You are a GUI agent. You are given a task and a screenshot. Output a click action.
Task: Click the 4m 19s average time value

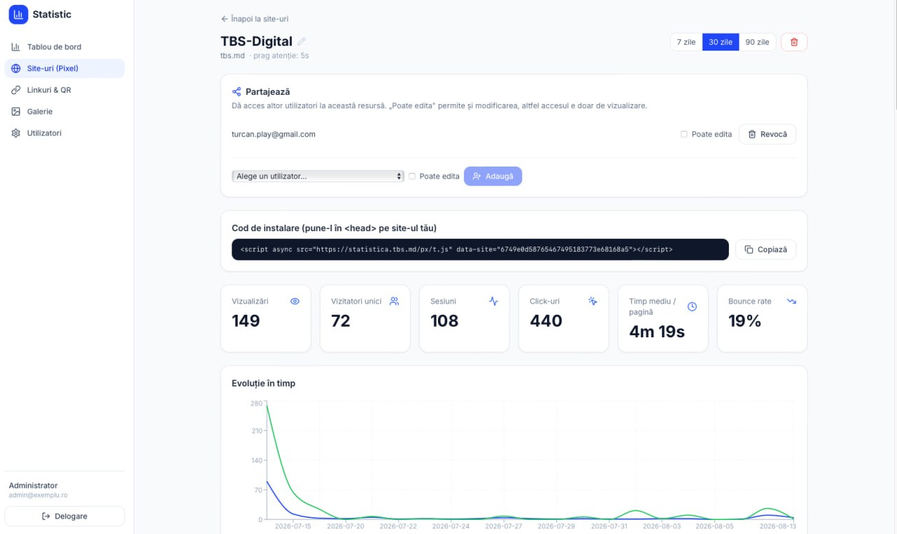point(657,332)
